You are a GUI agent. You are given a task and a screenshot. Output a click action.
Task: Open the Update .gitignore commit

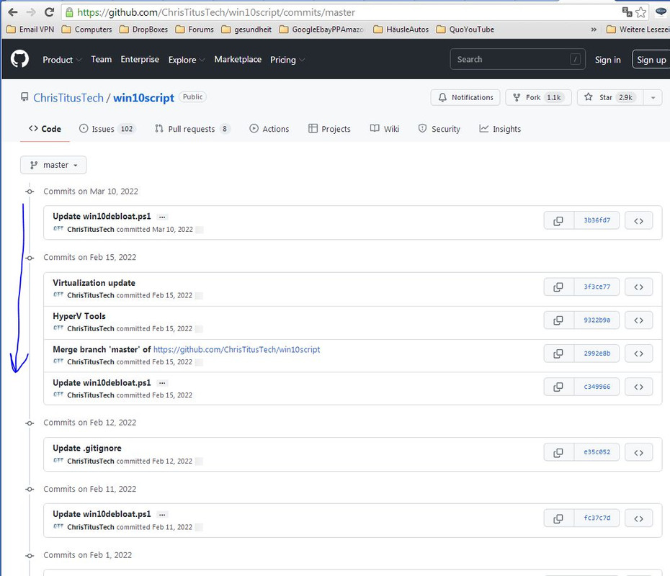coord(87,448)
